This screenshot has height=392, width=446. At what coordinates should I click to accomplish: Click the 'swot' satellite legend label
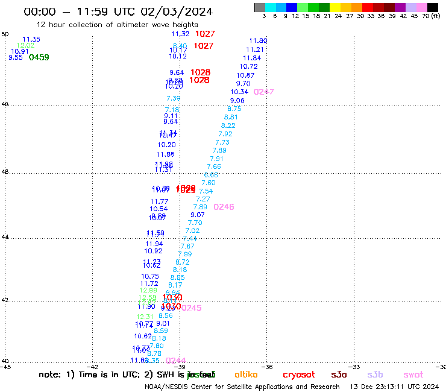pos(413,375)
